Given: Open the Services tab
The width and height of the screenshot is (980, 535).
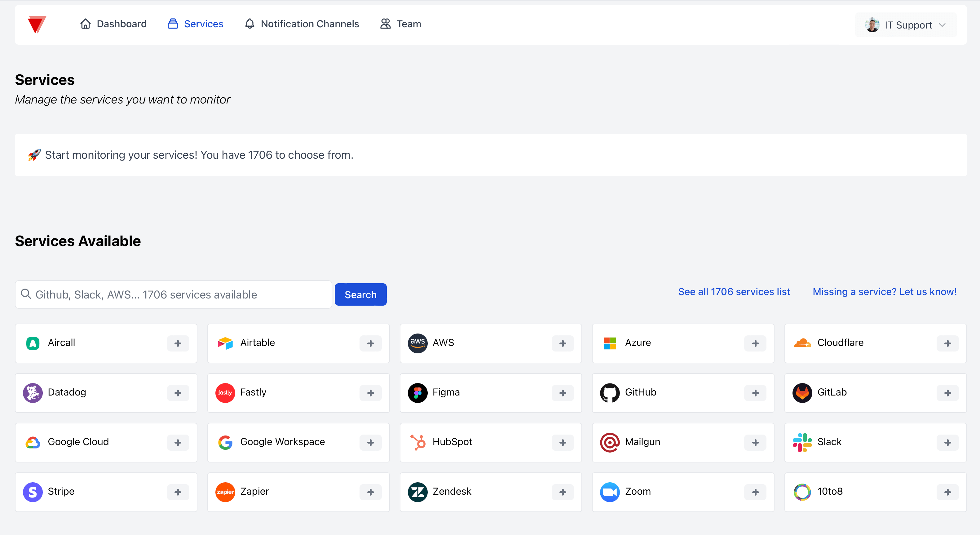Looking at the screenshot, I should tap(196, 24).
